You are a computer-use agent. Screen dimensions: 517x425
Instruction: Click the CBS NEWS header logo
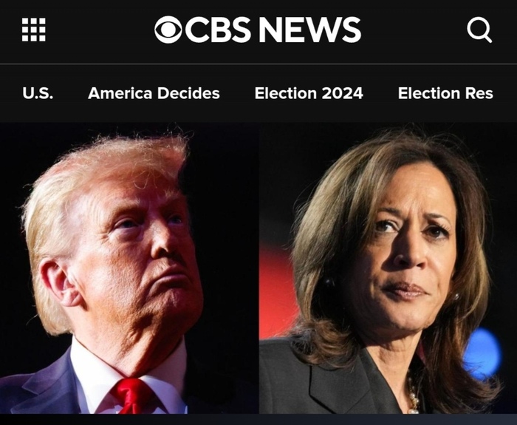tap(258, 30)
